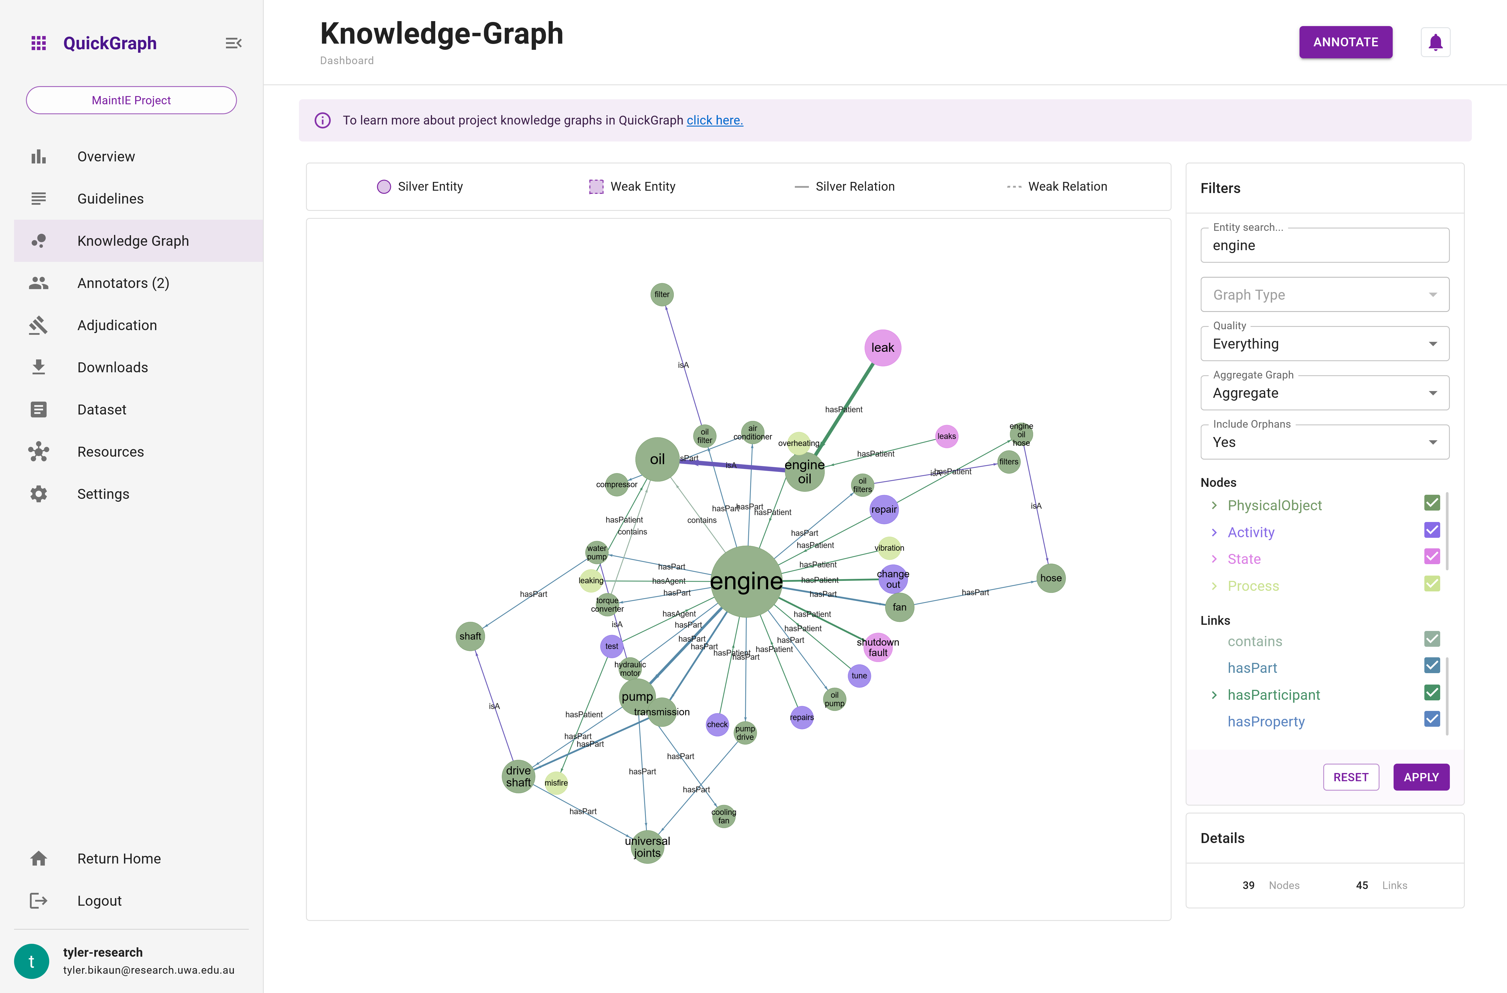This screenshot has height=993, width=1507.
Task: Click the RESET button in filters panel
Action: pyautogui.click(x=1351, y=776)
